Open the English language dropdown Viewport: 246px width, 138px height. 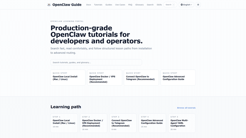[x=186, y=5]
